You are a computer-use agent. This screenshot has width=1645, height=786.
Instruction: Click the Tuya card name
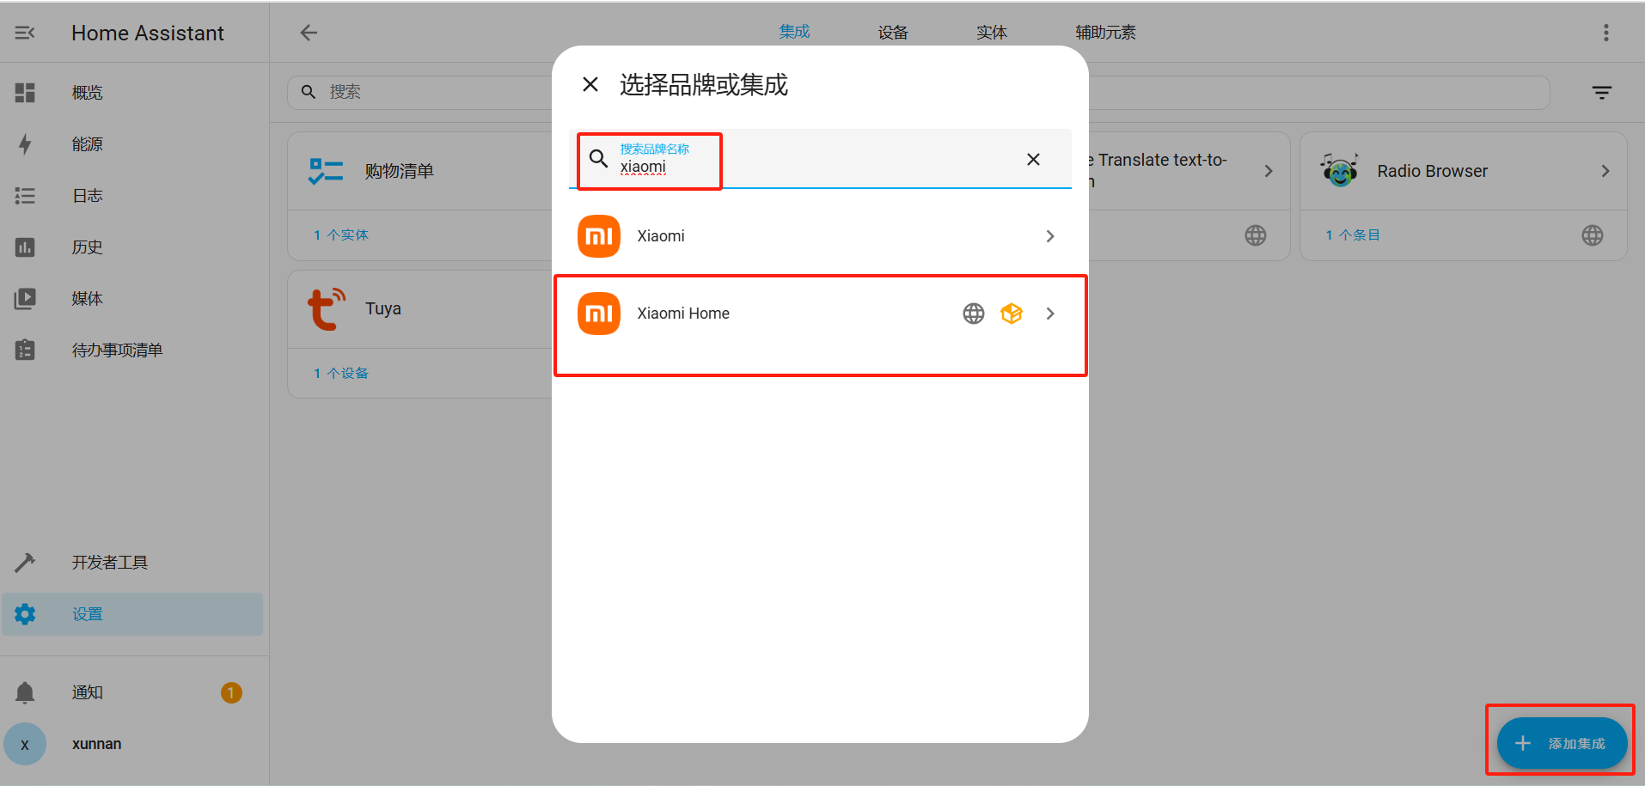coord(383,309)
